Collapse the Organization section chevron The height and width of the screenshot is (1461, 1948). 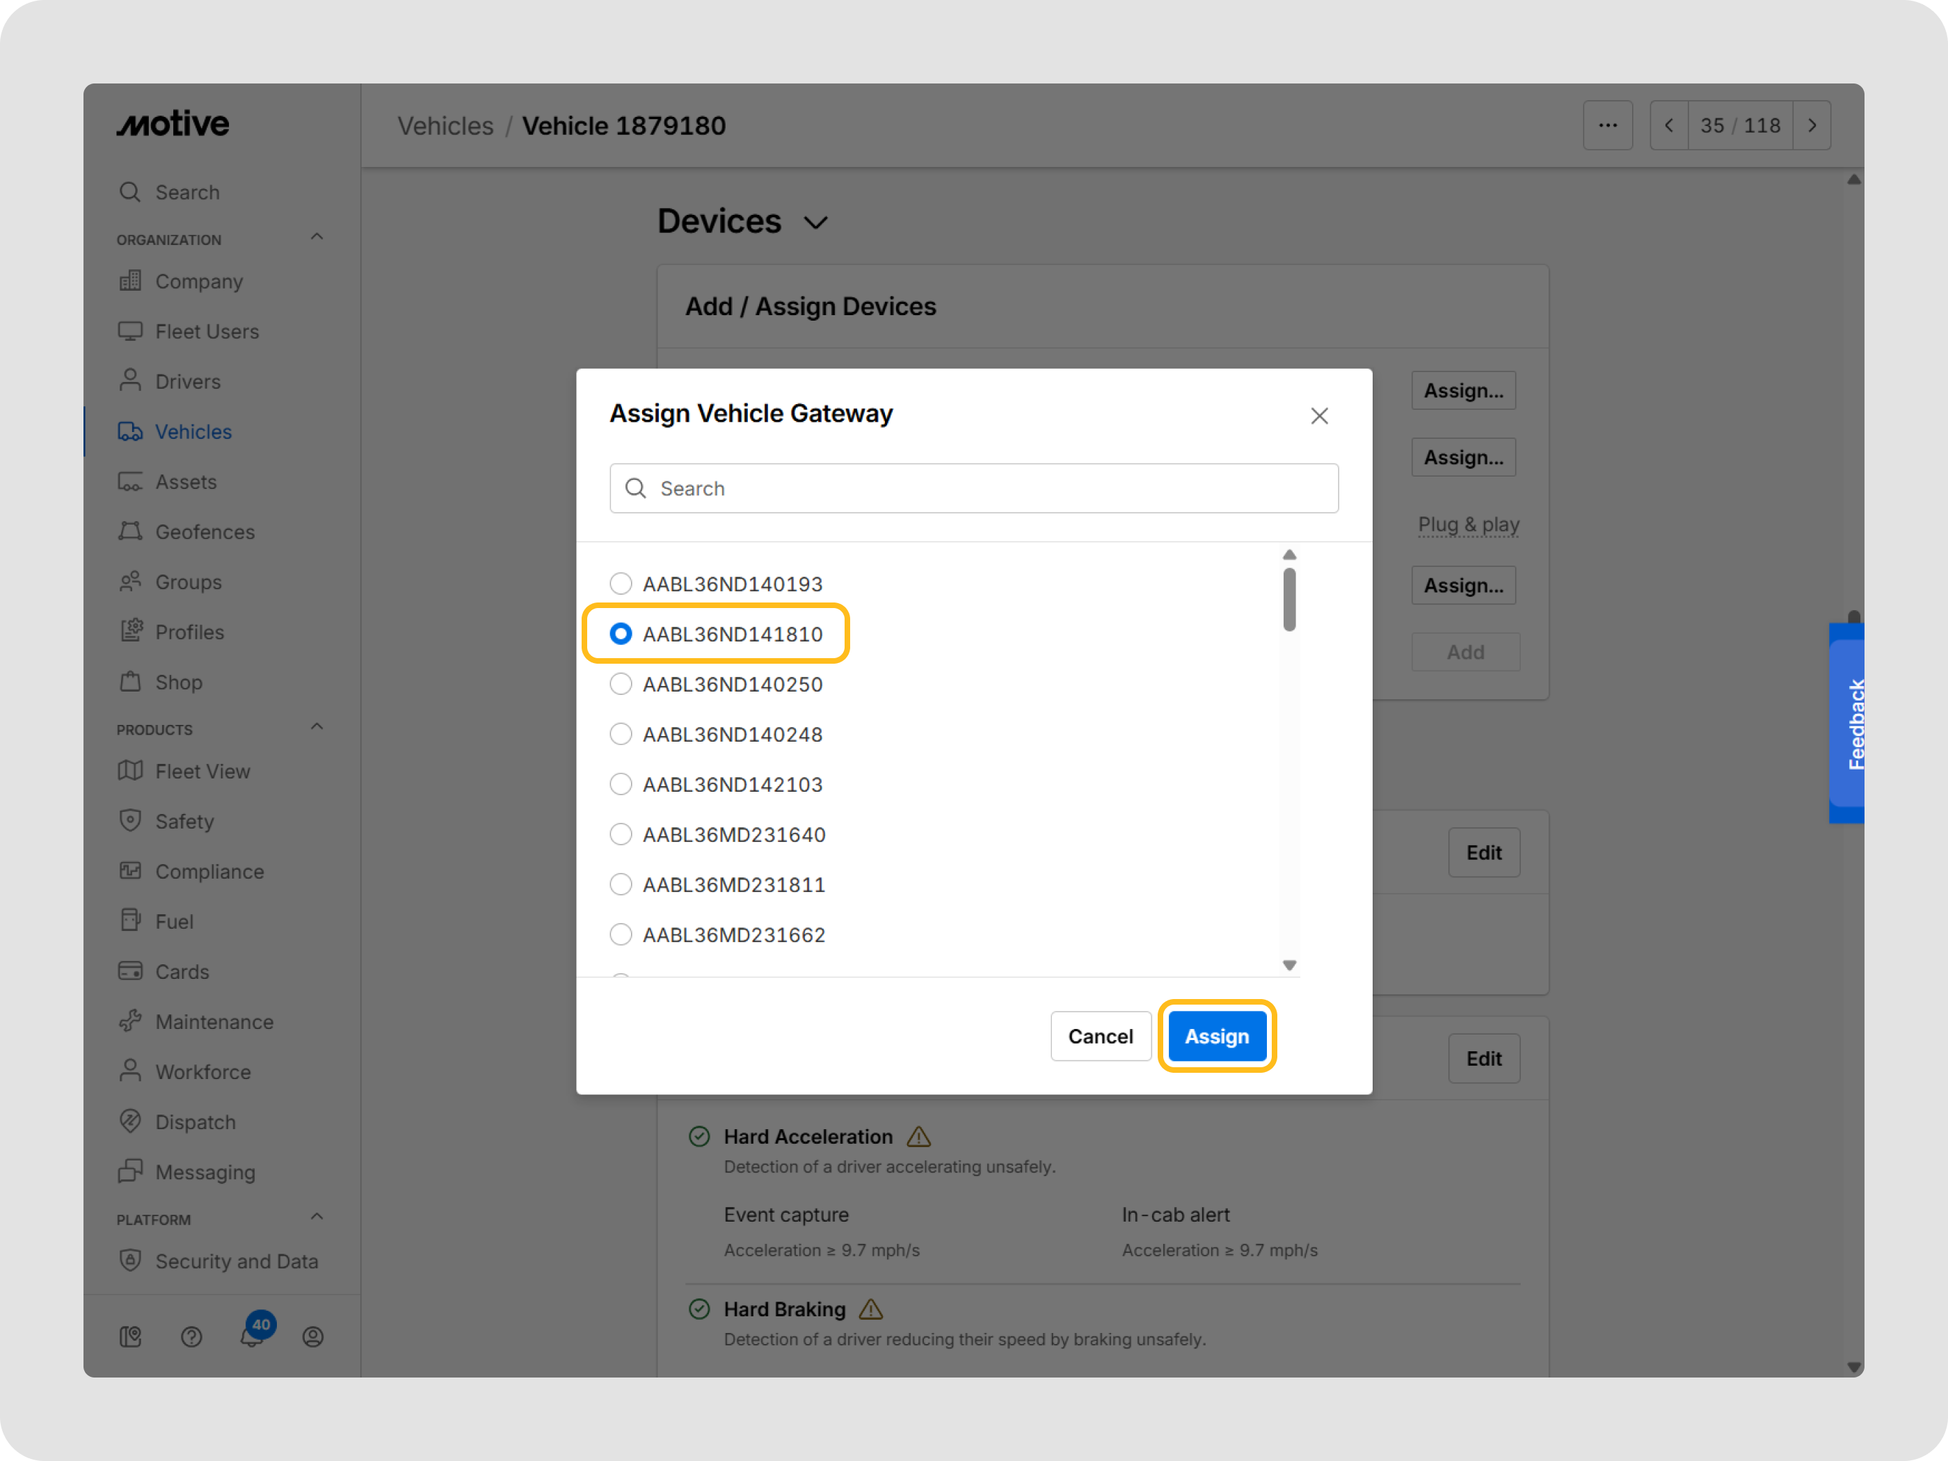317,237
